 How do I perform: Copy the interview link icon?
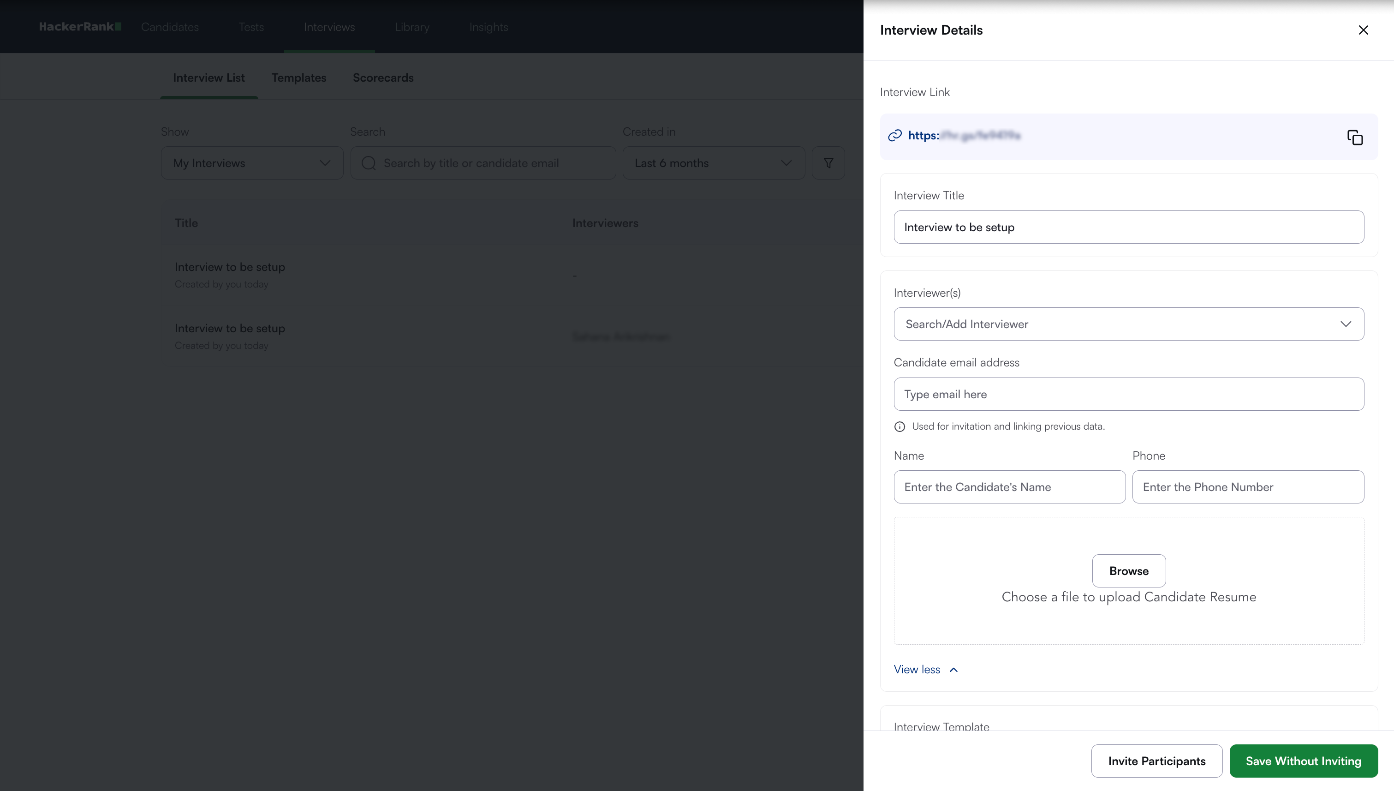coord(1355,138)
